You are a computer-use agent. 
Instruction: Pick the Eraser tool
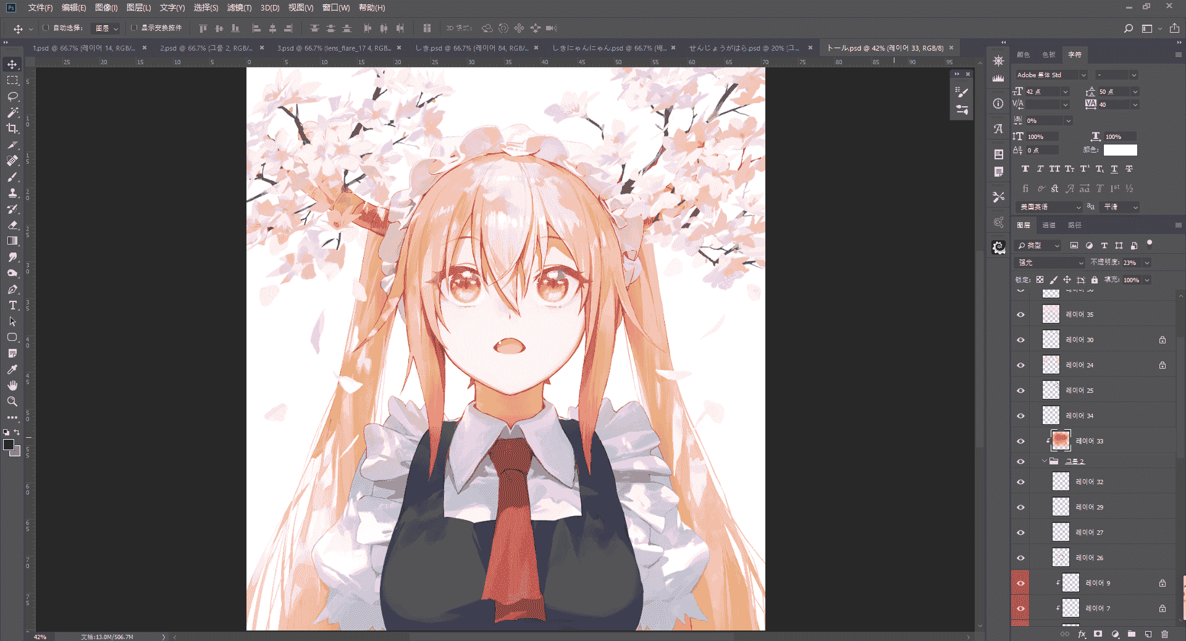12,225
